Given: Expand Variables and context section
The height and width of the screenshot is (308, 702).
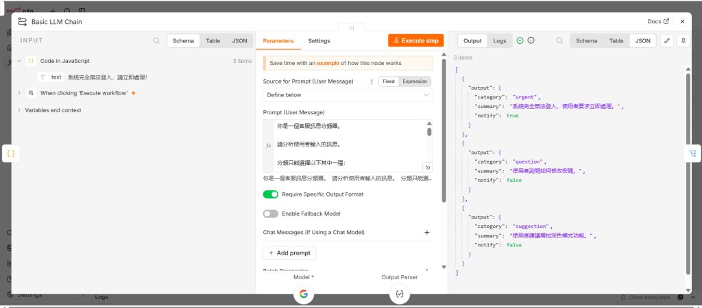Looking at the screenshot, I should tap(19, 110).
